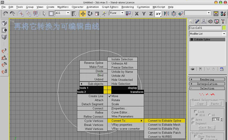
Task: Choose Weld Vertices from quad menu
Action: click(x=93, y=129)
